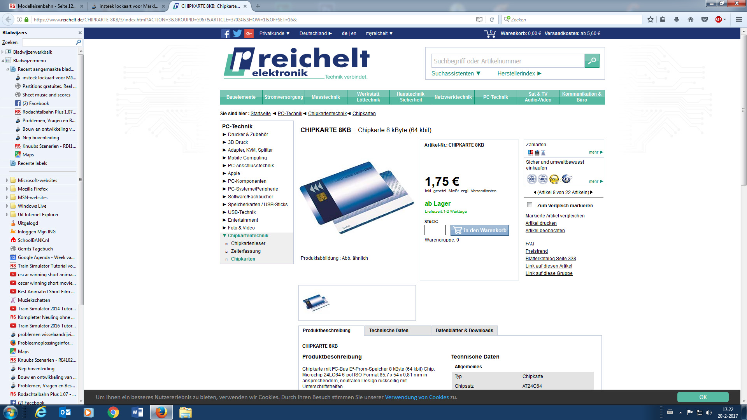Open the Datenblätter & Downloads tab
Screen dimensions: 747x420
tap(464, 331)
